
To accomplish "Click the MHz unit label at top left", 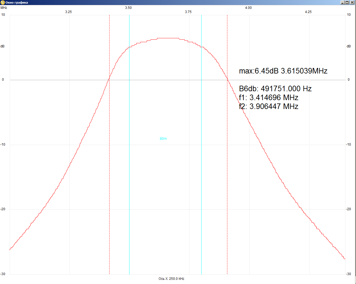I will click(4, 8).
